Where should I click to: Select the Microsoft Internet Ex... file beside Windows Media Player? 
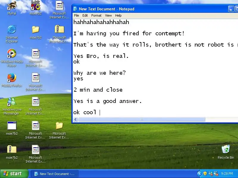[35, 58]
